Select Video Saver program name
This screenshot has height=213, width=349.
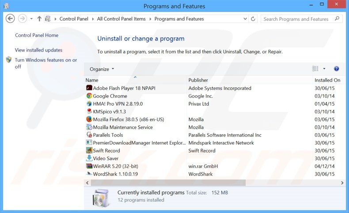(x=106, y=158)
